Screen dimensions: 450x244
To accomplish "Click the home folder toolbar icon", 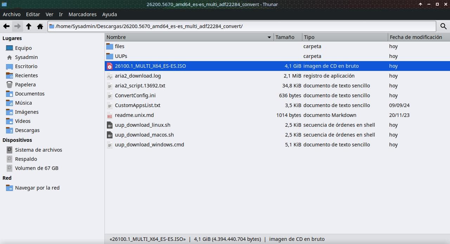I will click(40, 26).
